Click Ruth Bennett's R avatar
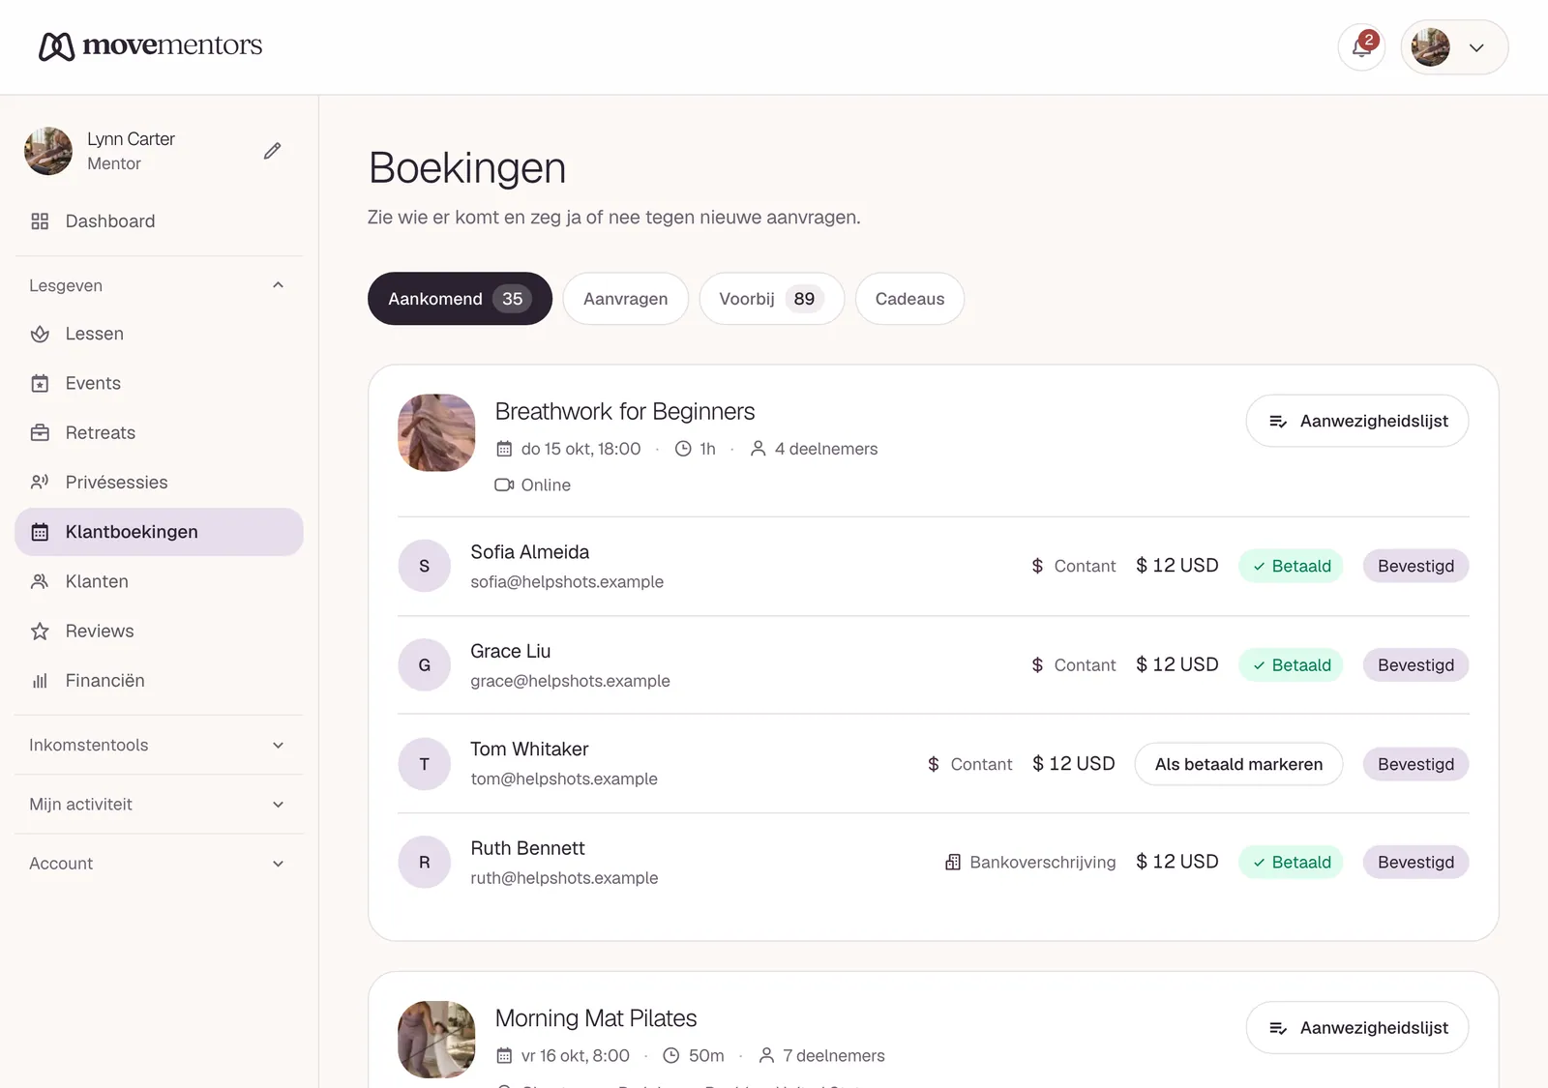 coord(424,863)
